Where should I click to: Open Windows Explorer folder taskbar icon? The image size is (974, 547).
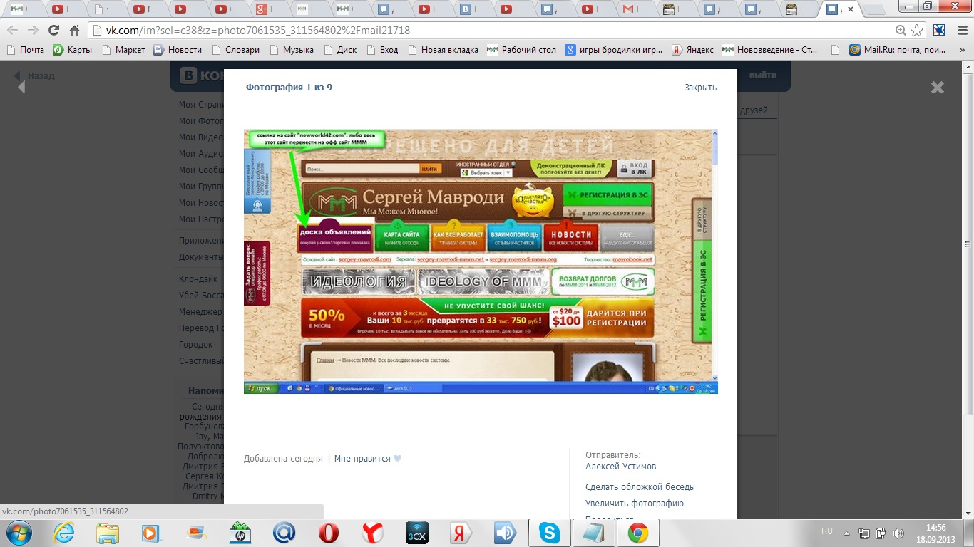pyautogui.click(x=108, y=533)
